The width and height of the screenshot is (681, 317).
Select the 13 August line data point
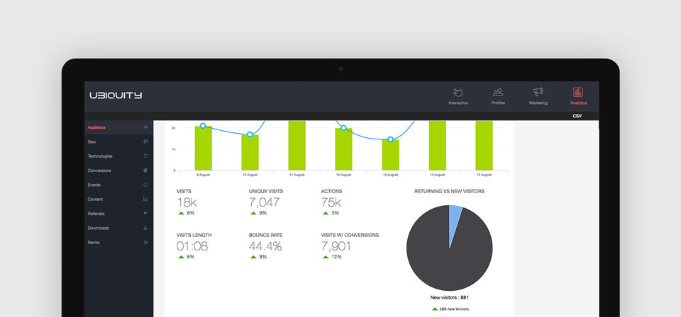(390, 139)
